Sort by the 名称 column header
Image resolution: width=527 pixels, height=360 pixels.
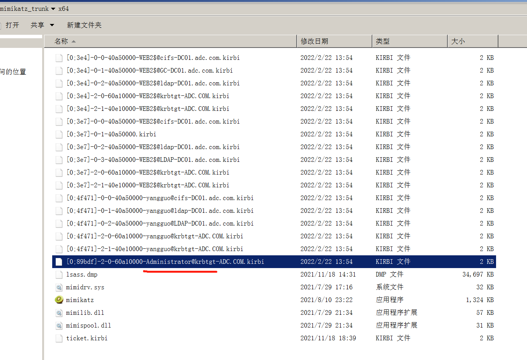(171, 41)
